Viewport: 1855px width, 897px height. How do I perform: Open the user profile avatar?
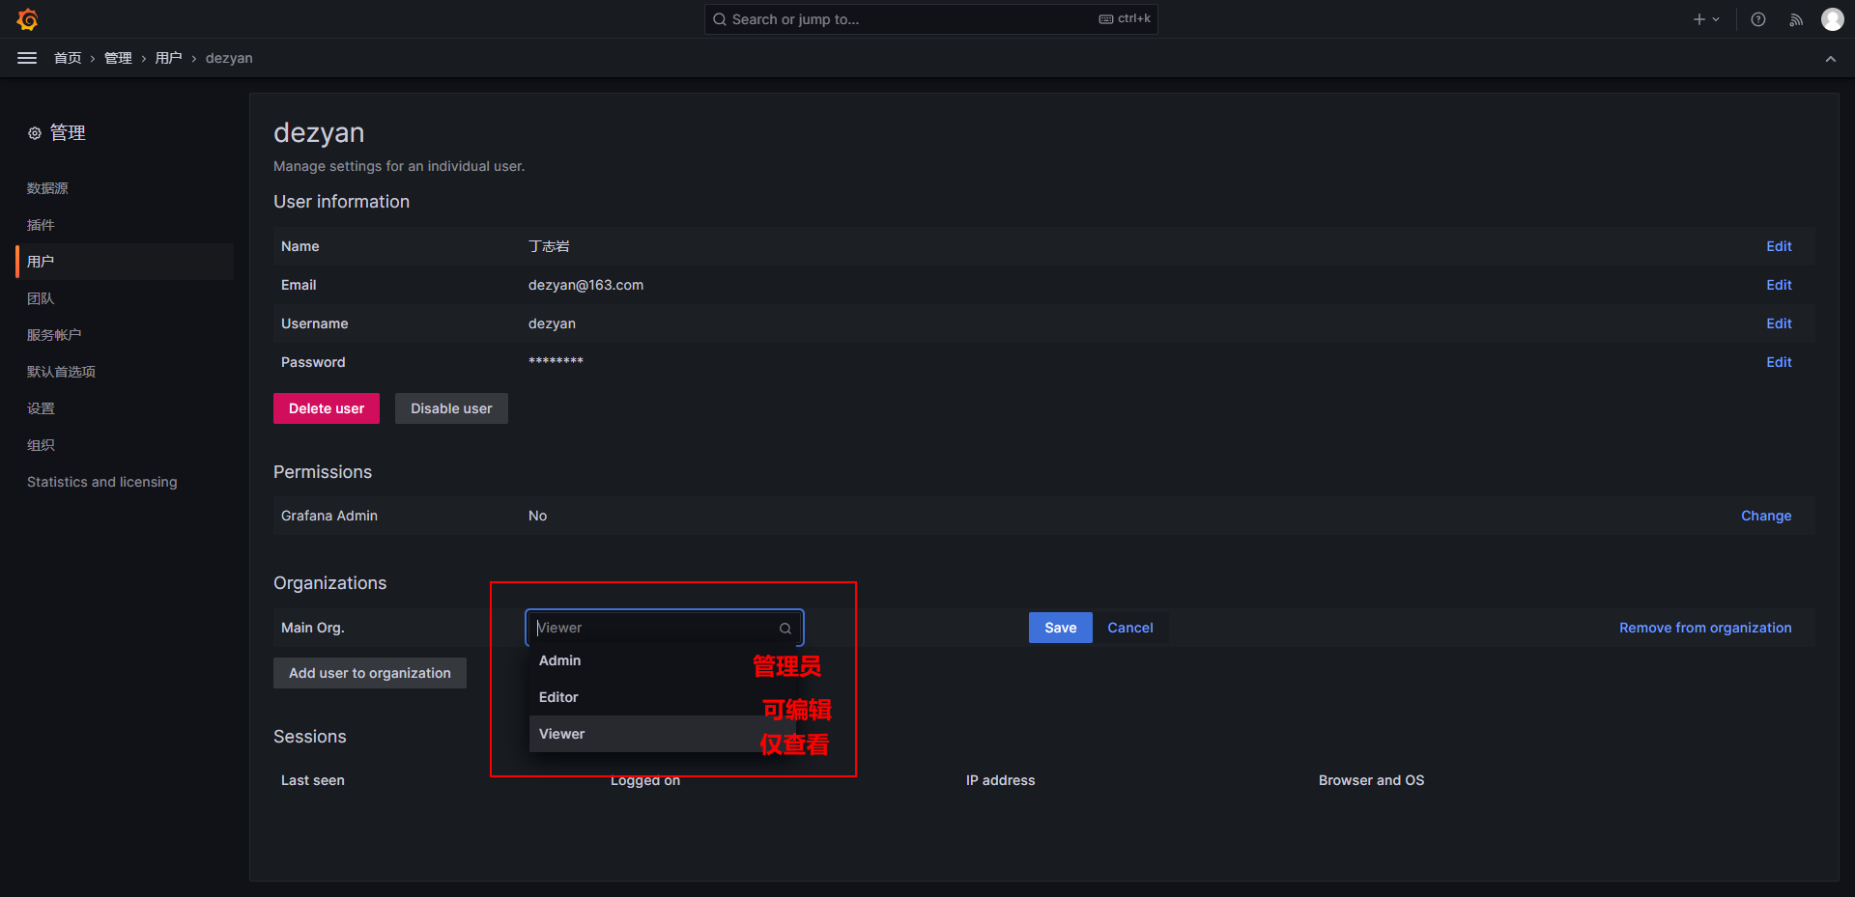(x=1833, y=19)
